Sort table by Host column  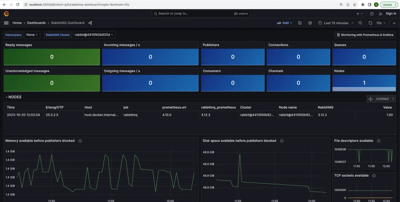[x=88, y=107]
